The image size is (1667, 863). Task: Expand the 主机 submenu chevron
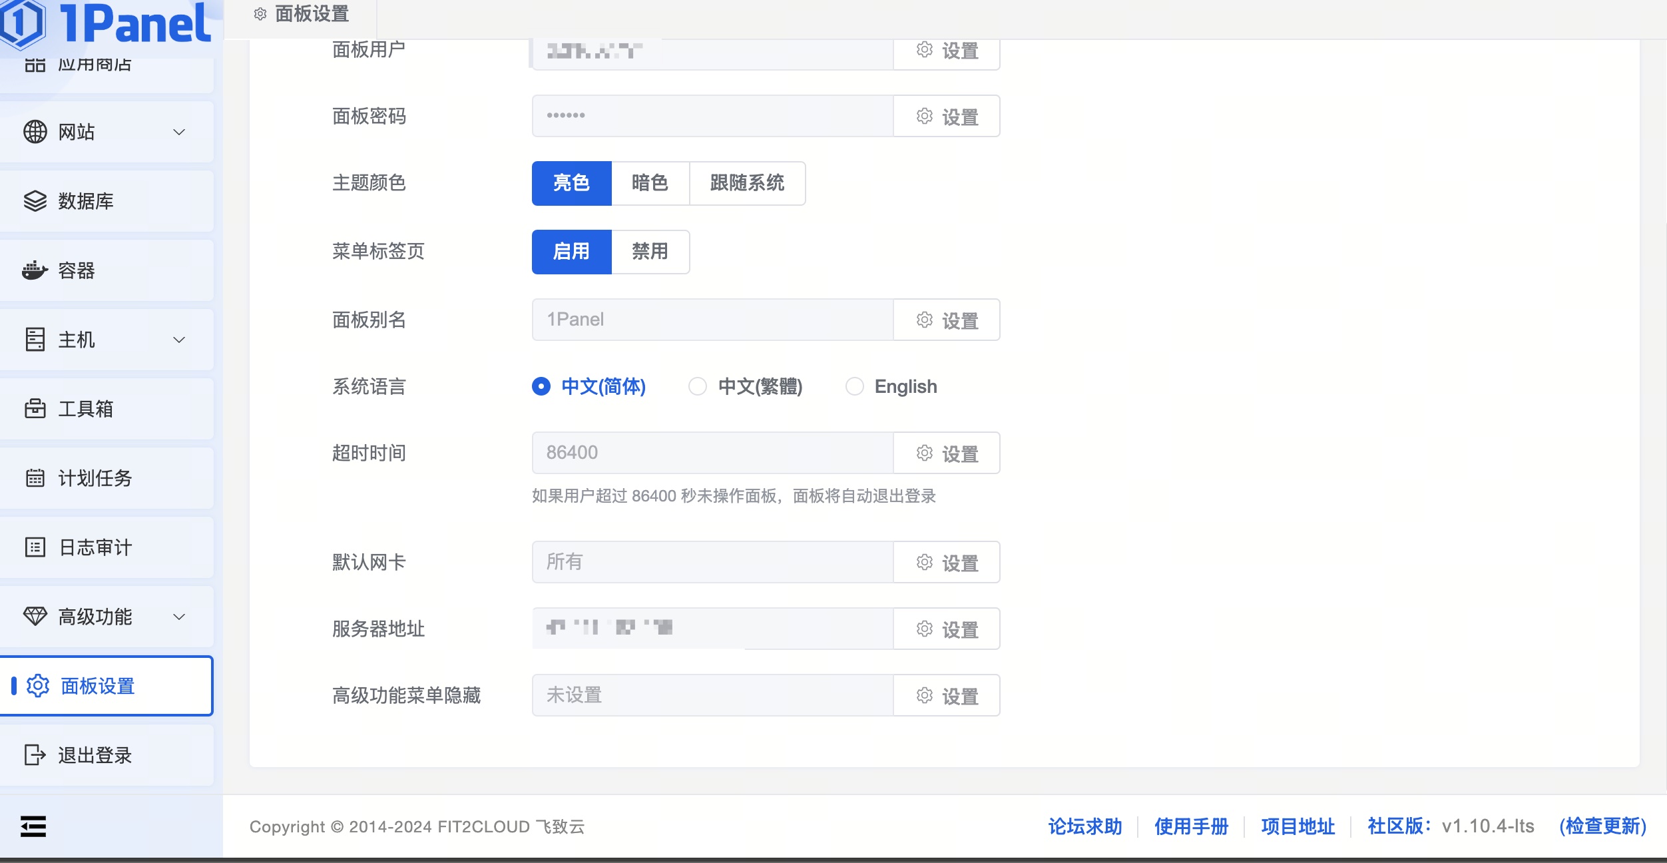tap(179, 340)
